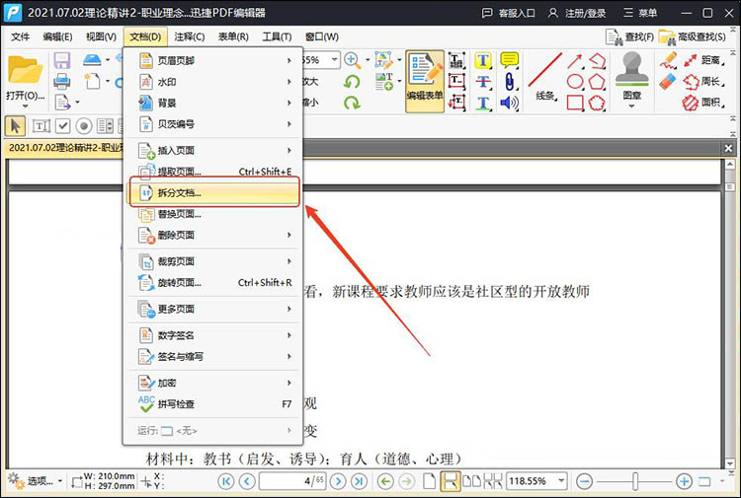Open the 编辑(E) edit menu
The width and height of the screenshot is (741, 498).
coord(57,36)
